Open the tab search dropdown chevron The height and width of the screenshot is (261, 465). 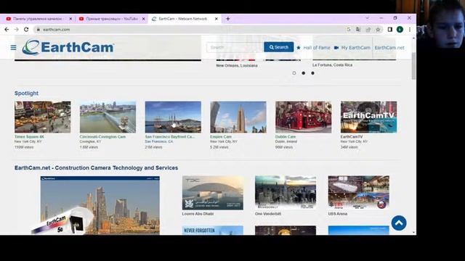367,18
